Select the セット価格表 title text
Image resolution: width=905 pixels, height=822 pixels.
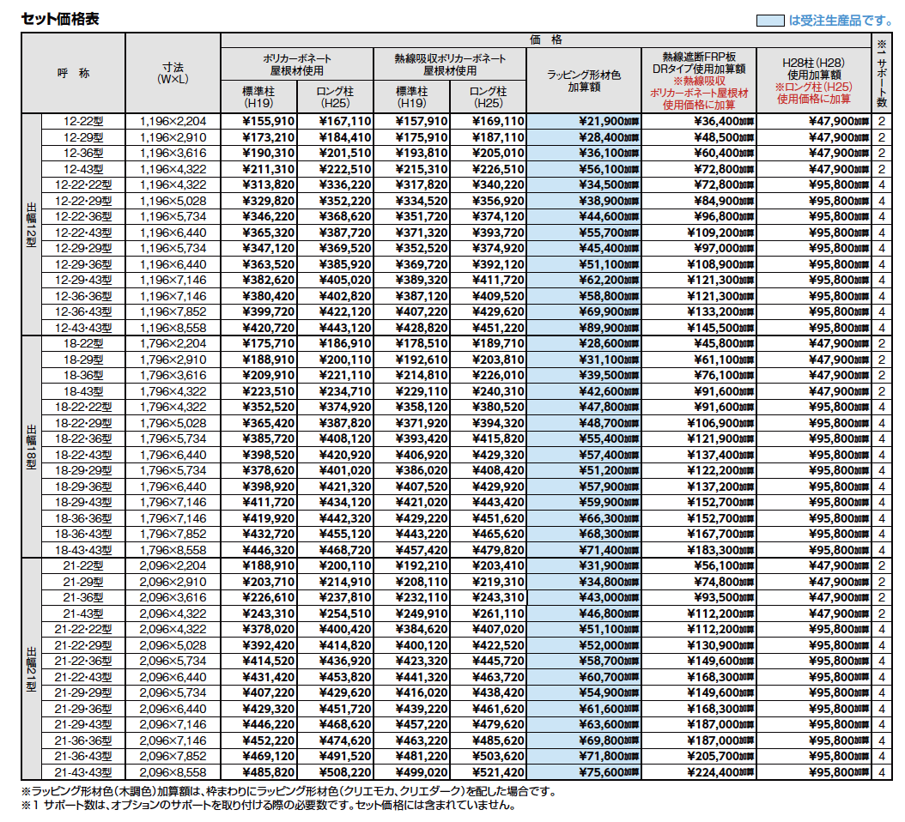pos(60,19)
